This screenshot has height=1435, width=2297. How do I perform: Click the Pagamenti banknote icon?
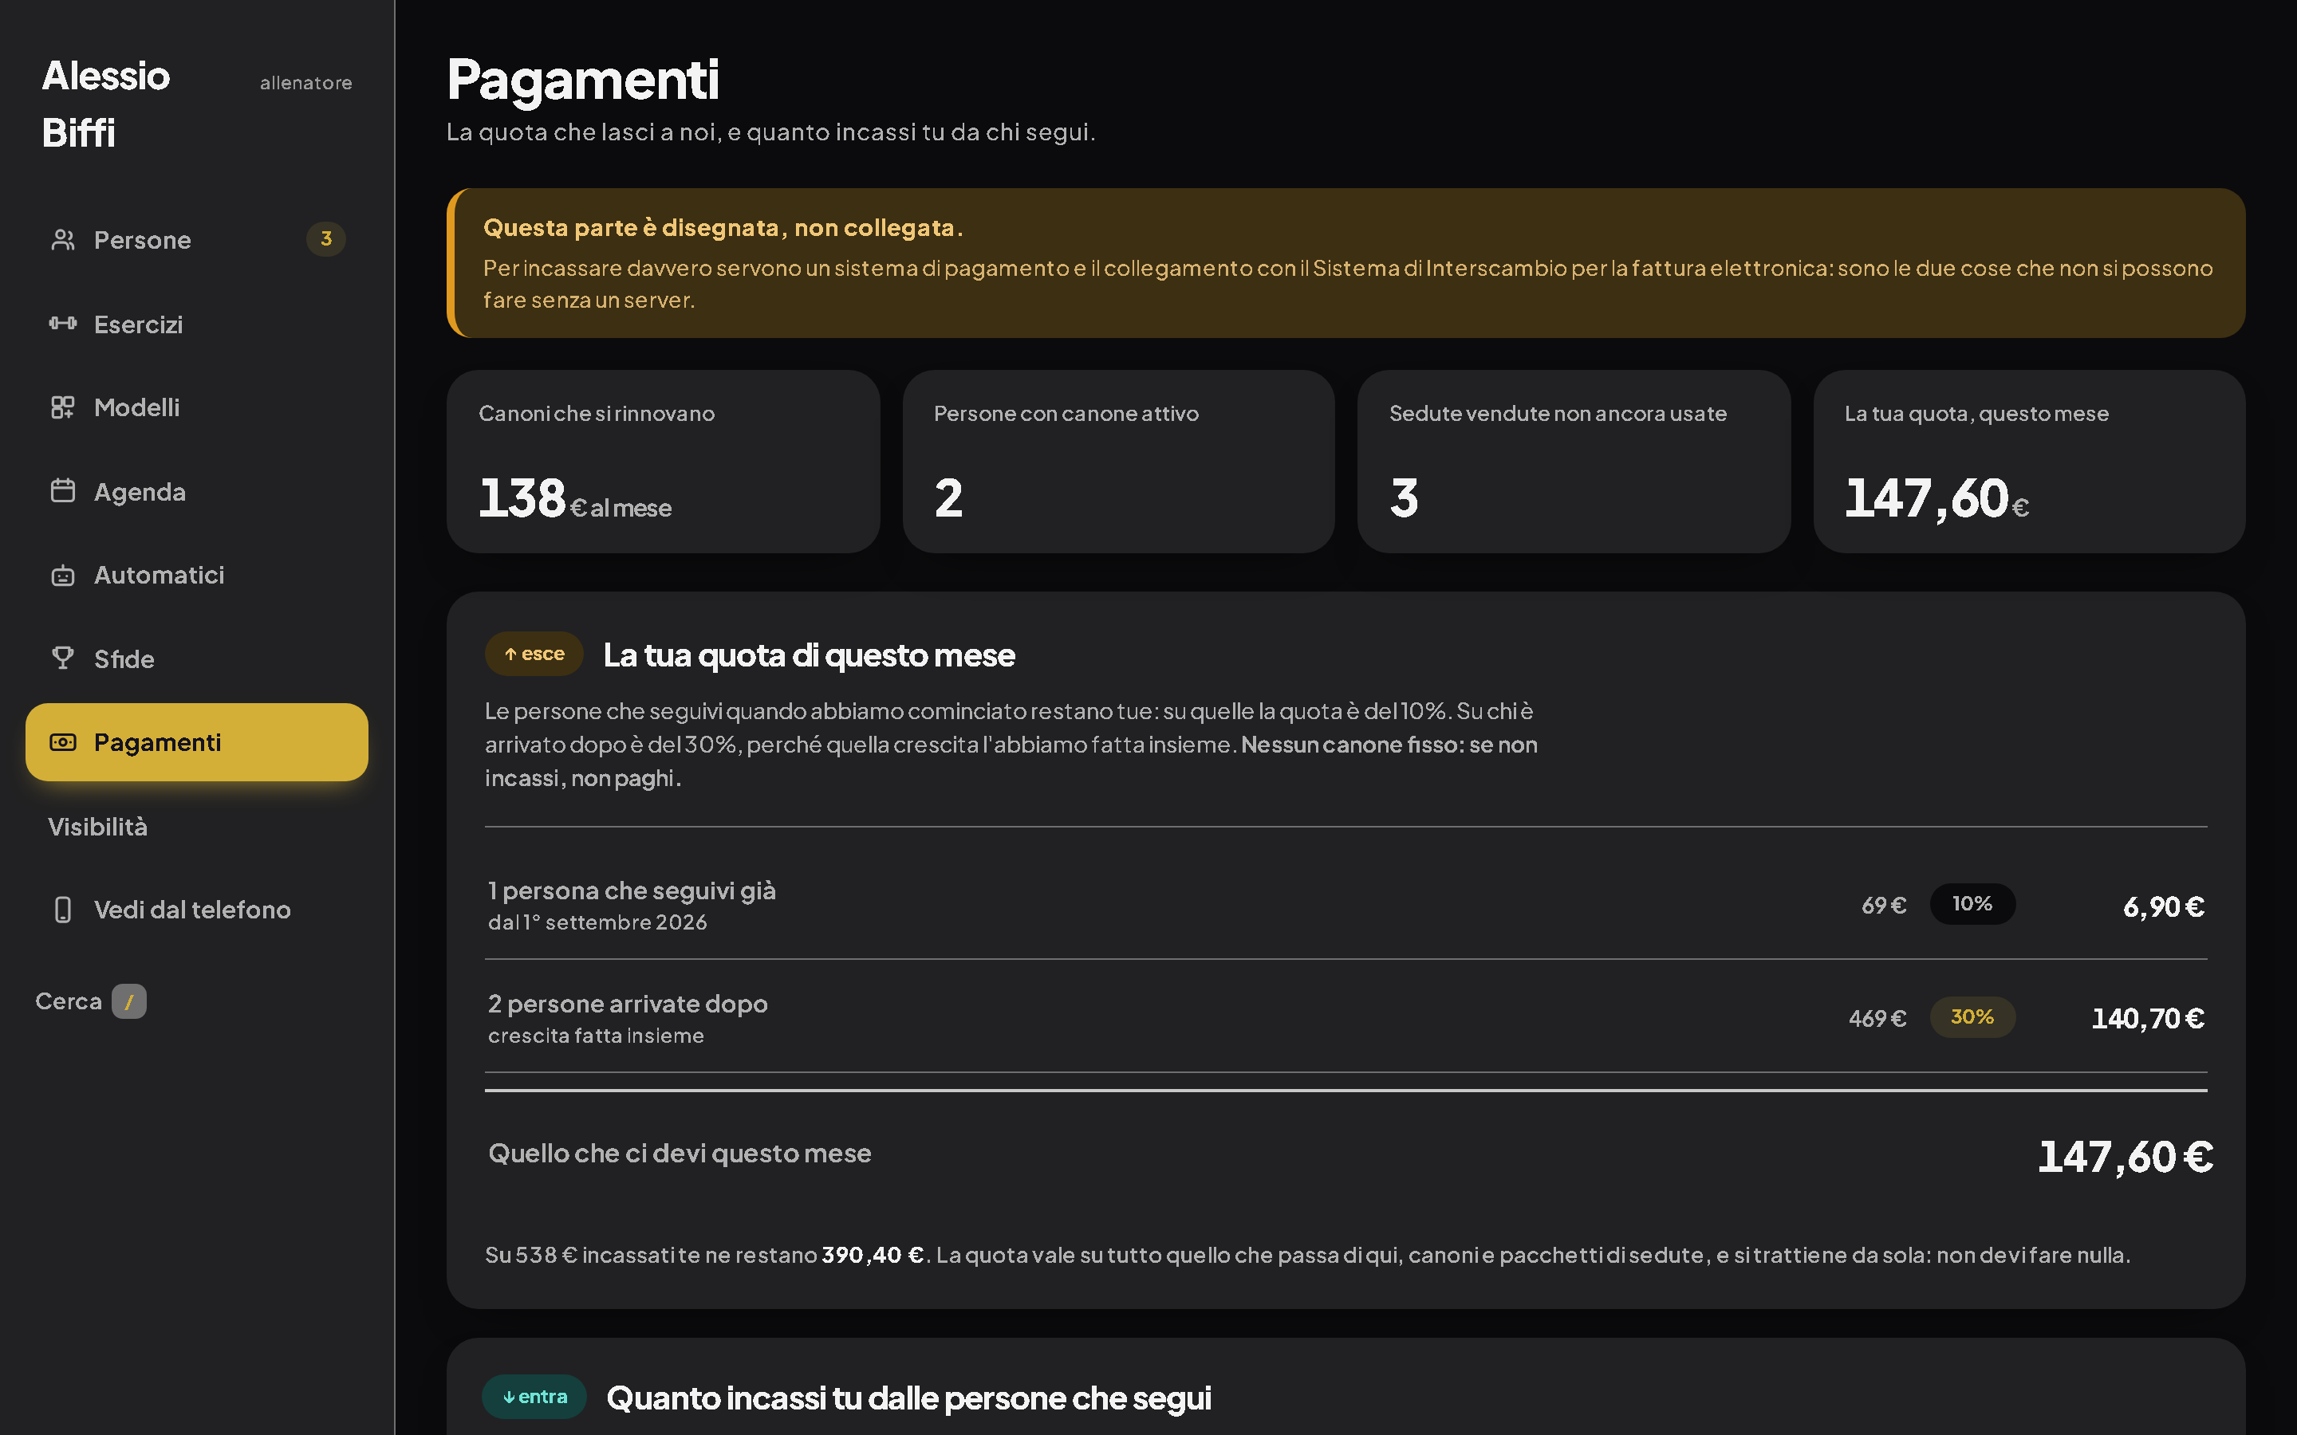pos(63,742)
